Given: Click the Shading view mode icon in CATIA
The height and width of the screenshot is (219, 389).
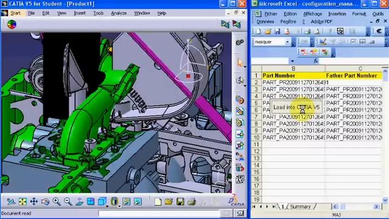Looking at the screenshot, I should click(x=114, y=201).
